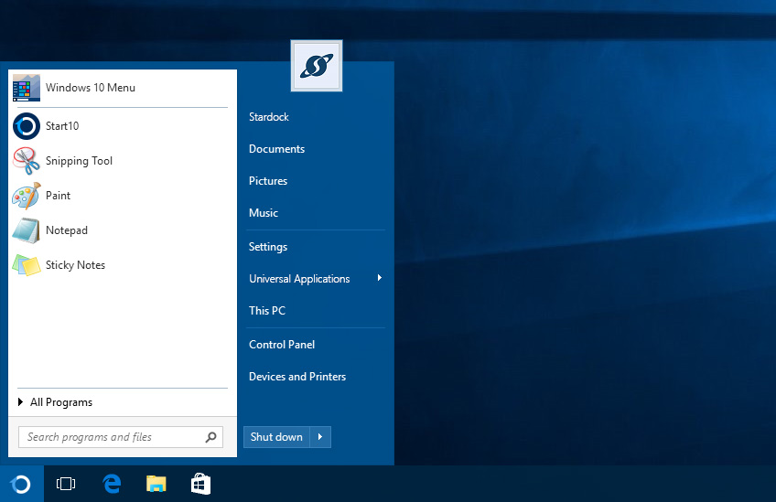The width and height of the screenshot is (776, 502).
Task: Launch Microsoft Edge from the taskbar
Action: click(112, 484)
